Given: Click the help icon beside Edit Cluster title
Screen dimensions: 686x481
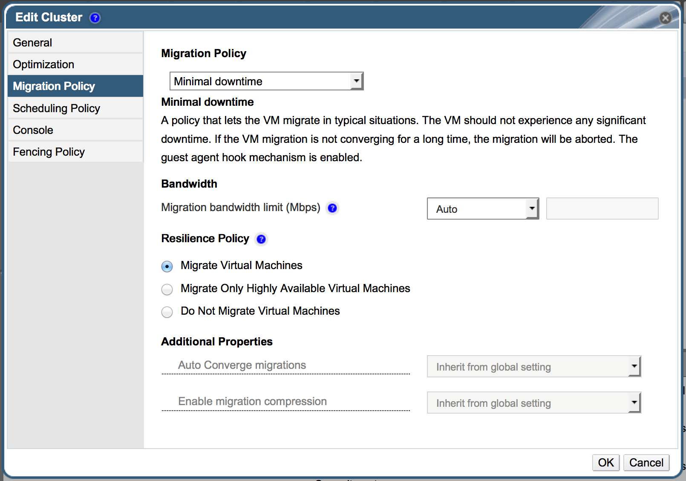Looking at the screenshot, I should [x=95, y=18].
